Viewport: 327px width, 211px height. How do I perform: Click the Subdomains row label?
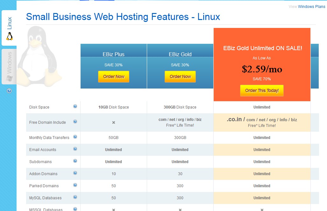(x=40, y=162)
